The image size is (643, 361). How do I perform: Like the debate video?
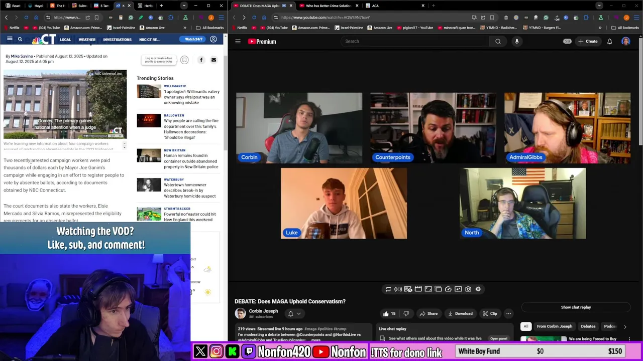[x=389, y=314]
